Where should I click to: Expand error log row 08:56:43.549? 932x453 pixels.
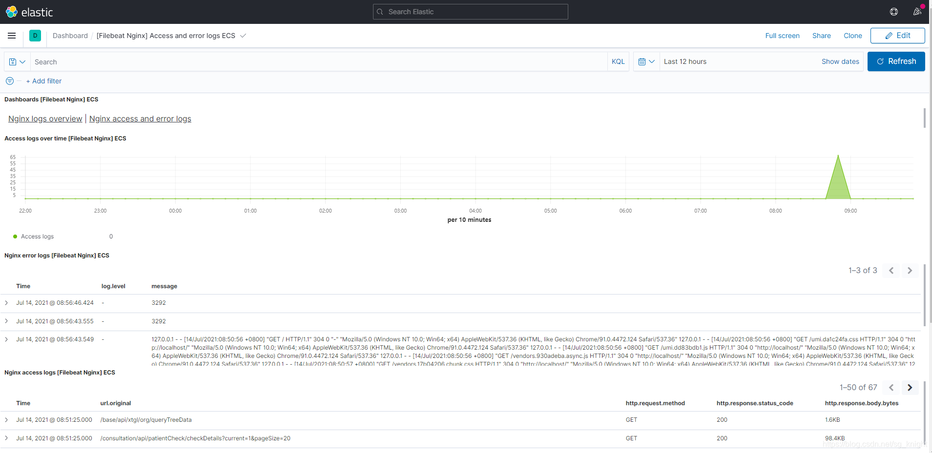[x=6, y=339]
